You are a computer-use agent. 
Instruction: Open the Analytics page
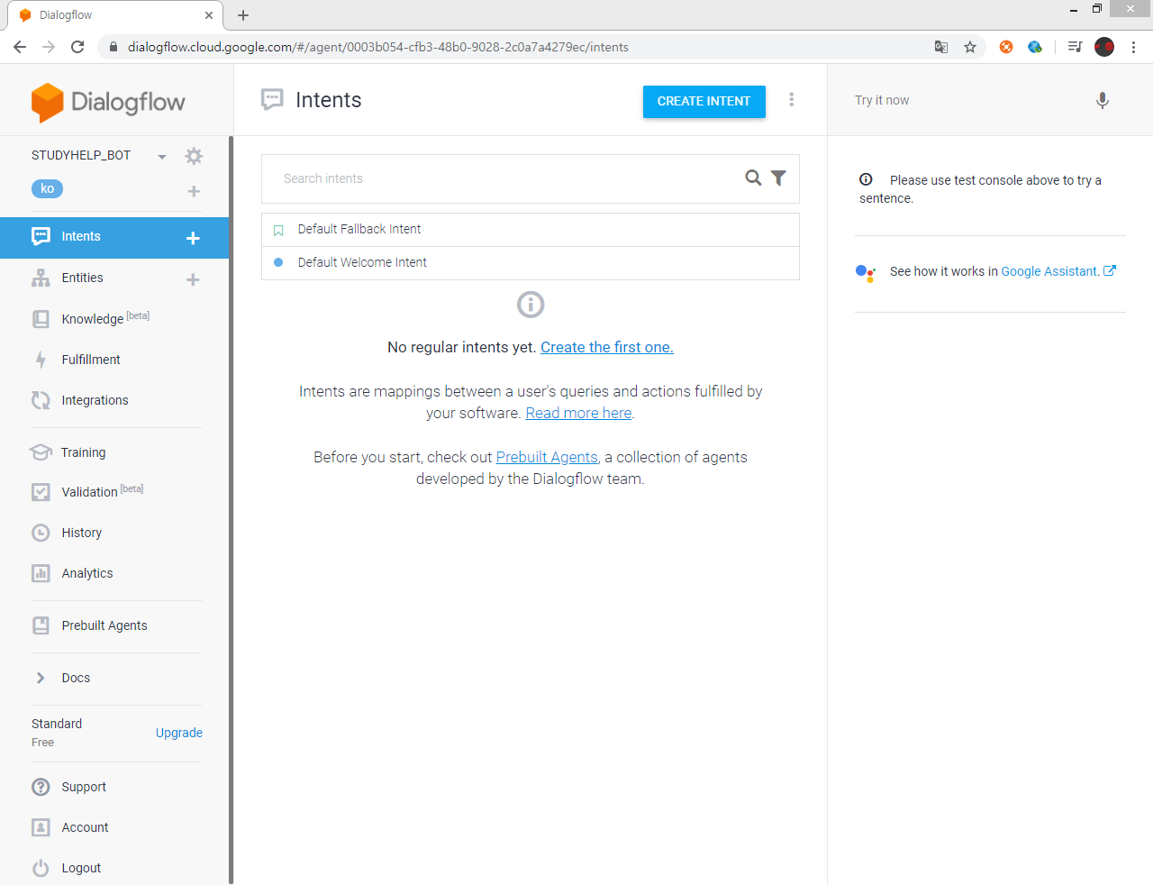[x=87, y=573]
